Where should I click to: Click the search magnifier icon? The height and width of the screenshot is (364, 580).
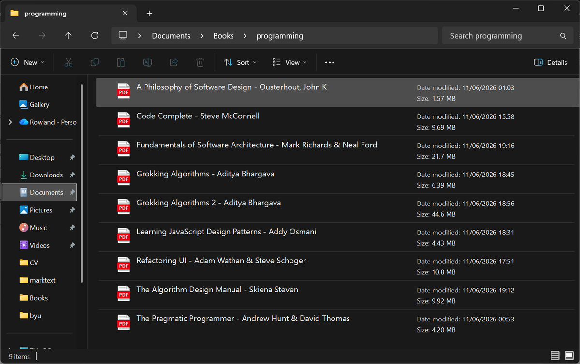(x=563, y=36)
